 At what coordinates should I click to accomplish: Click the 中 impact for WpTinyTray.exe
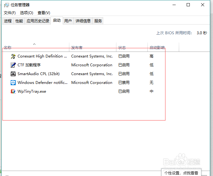152,91
